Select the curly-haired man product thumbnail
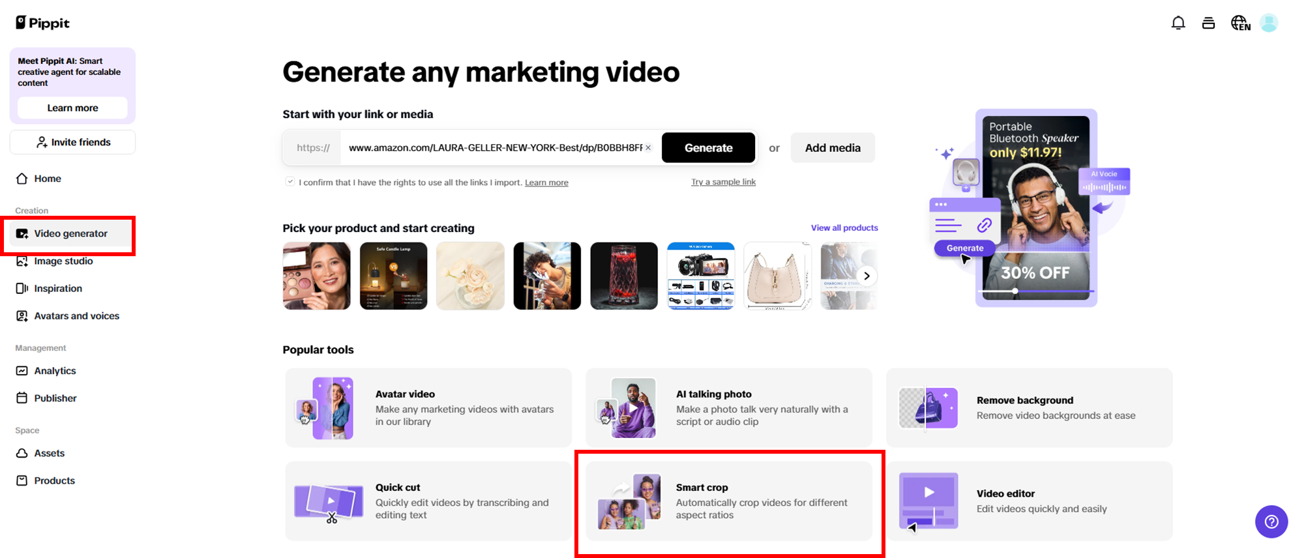This screenshot has width=1306, height=558. 547,276
